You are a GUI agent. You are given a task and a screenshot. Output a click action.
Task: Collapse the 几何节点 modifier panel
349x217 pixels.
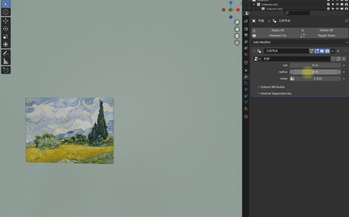[x=254, y=51]
